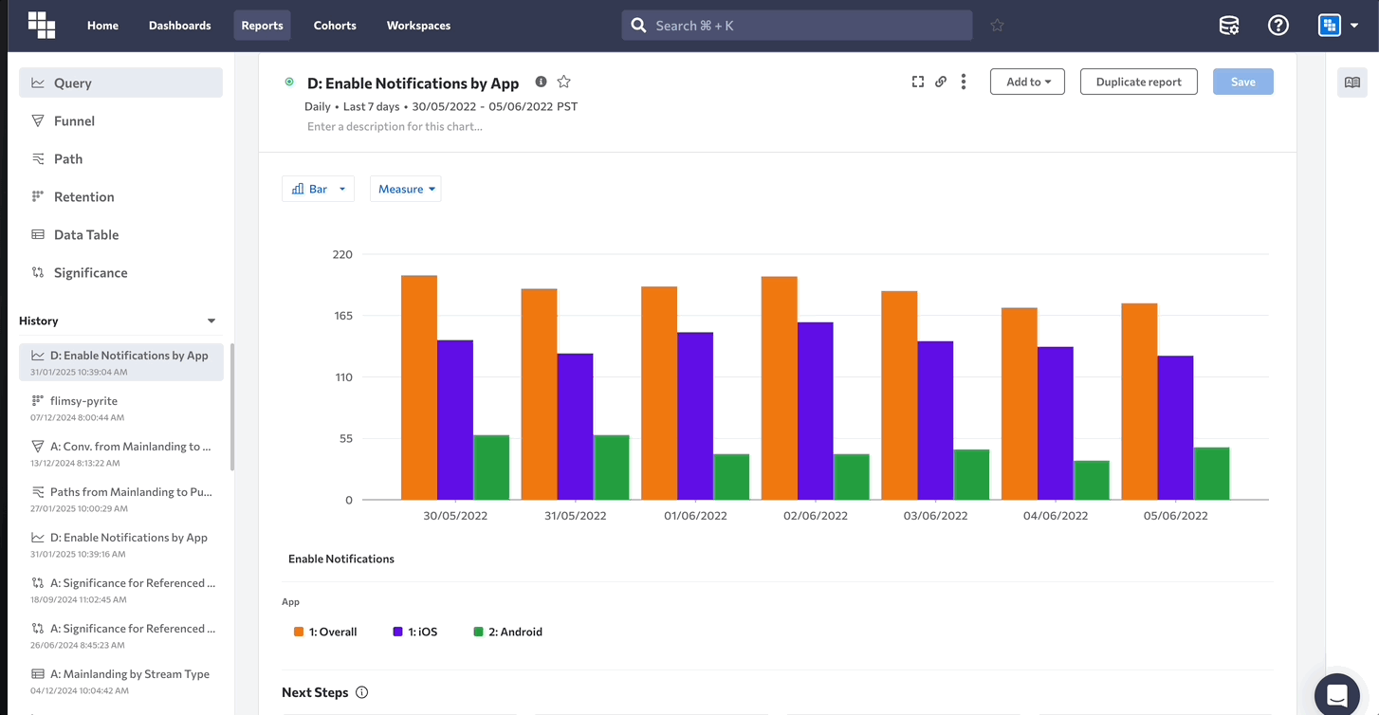Go to the Dashboards tab
This screenshot has height=715, width=1379.
(x=179, y=26)
